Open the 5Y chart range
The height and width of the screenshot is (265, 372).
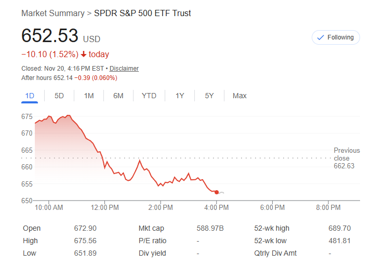209,96
